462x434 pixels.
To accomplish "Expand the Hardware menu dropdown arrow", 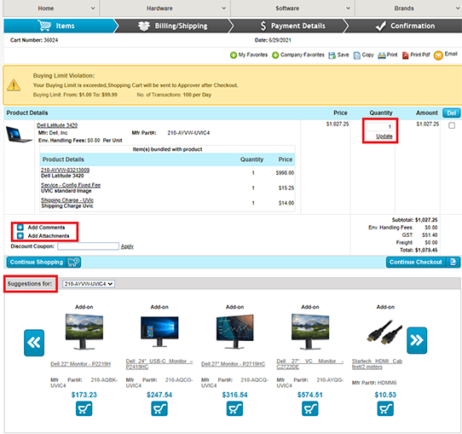I will click(x=224, y=9).
